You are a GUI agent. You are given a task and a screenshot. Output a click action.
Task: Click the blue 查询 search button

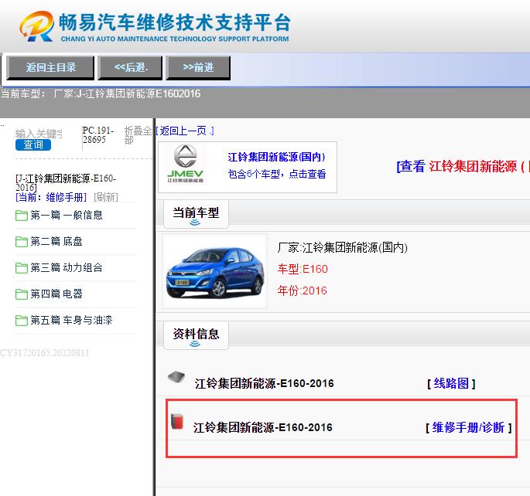point(33,144)
